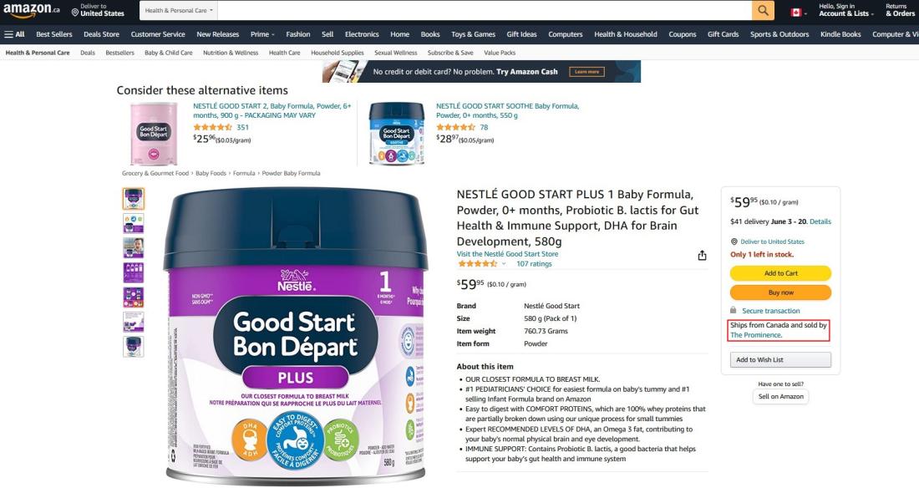Open the pink NESTLÉ GOOD START 2 alternative image

[x=154, y=134]
